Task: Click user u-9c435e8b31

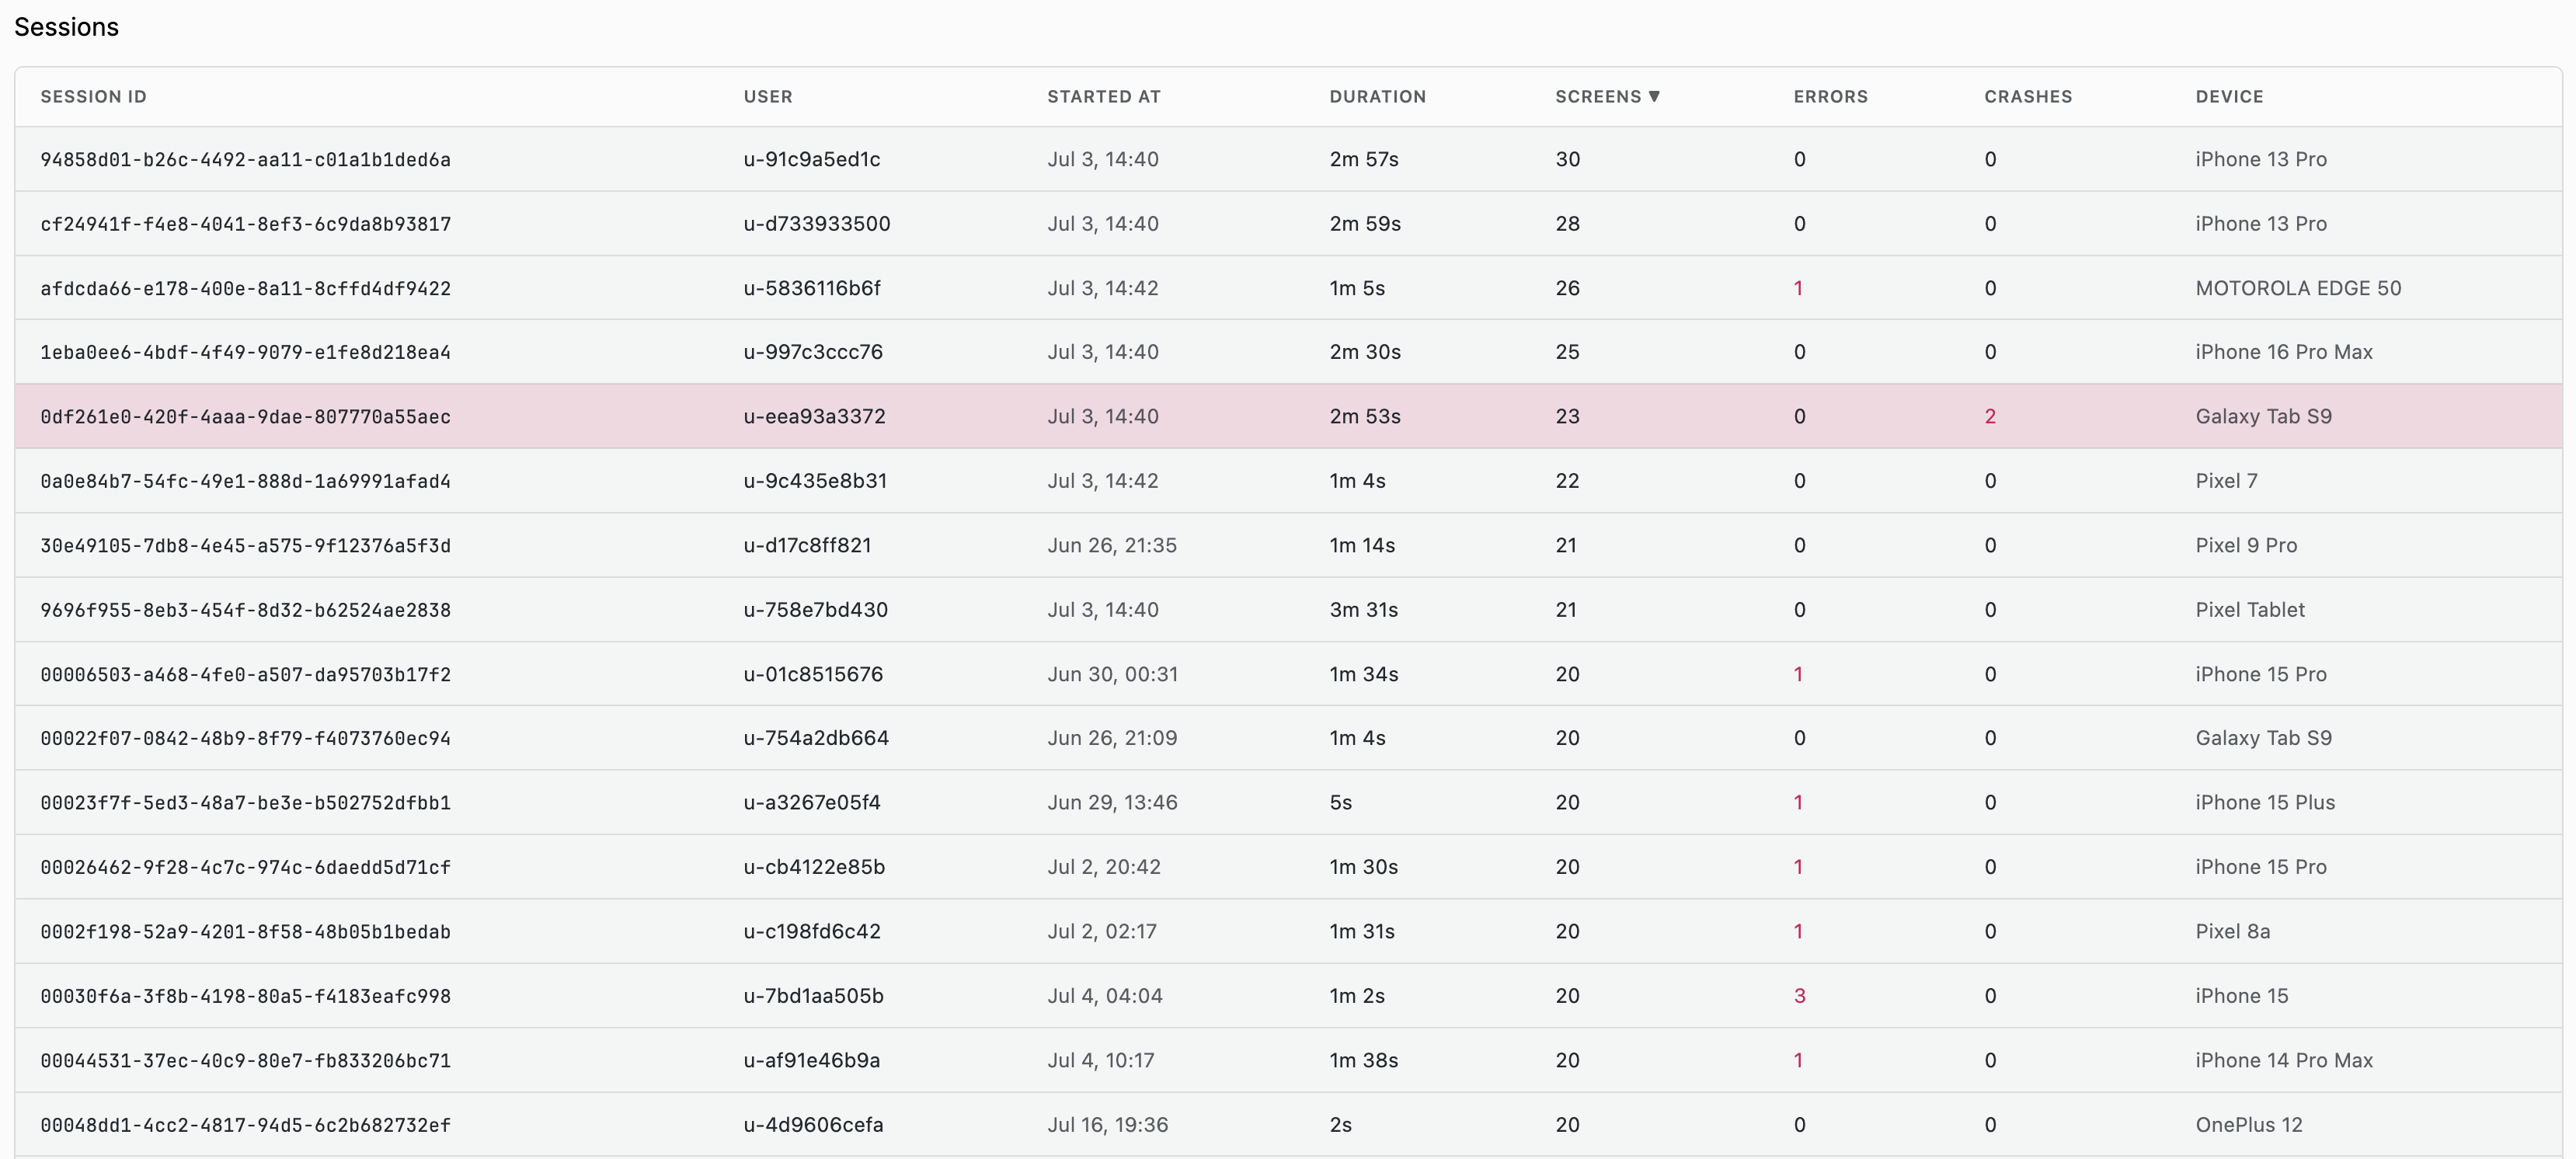Action: 815,481
